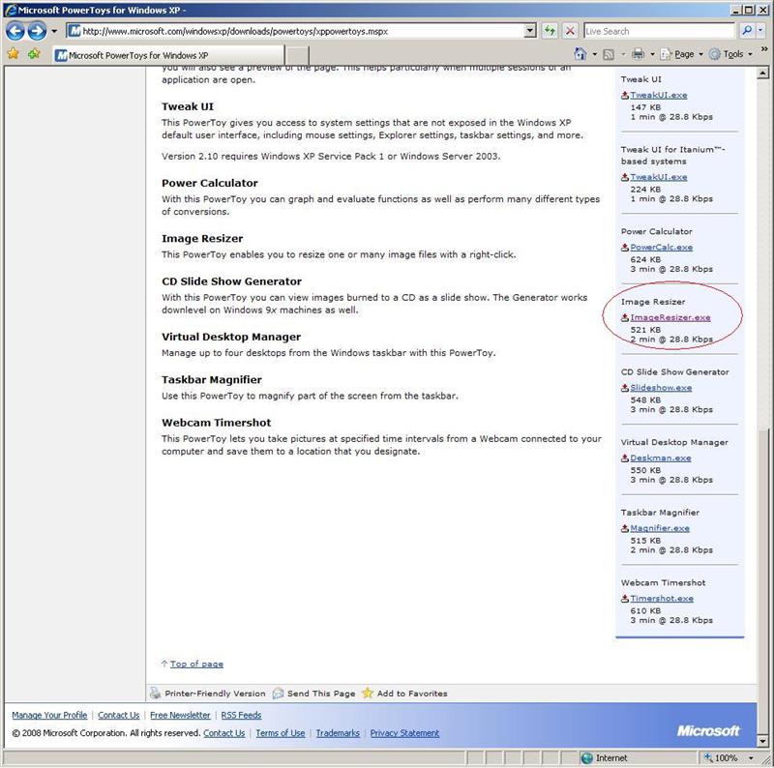774x768 pixels.
Task: Open Favorites Center star icon
Action: [x=14, y=54]
